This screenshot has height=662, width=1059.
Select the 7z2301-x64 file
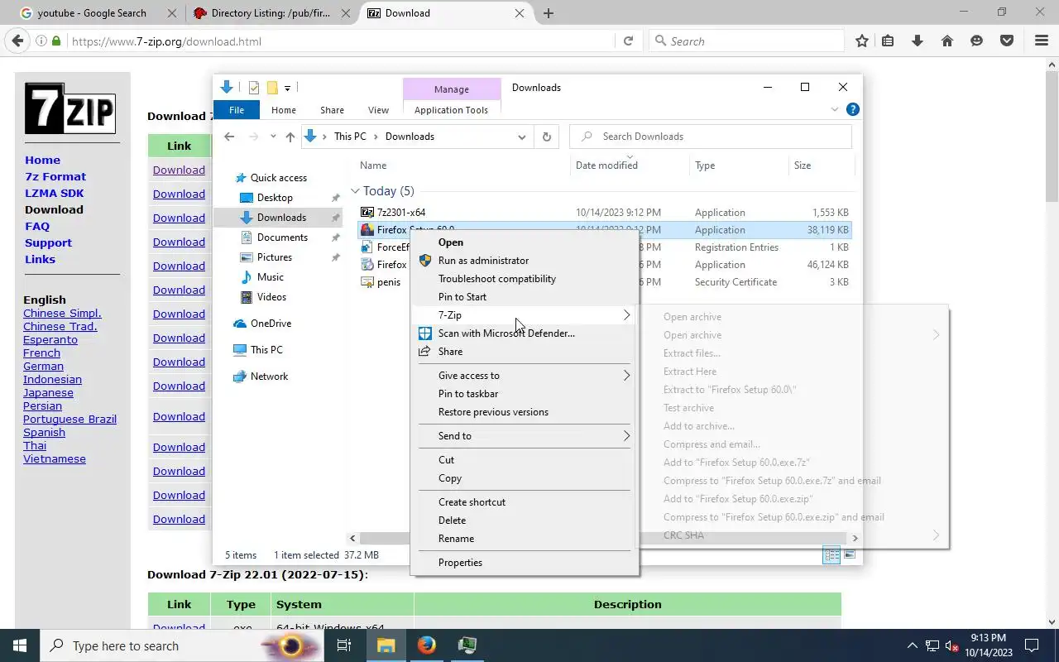click(x=401, y=213)
